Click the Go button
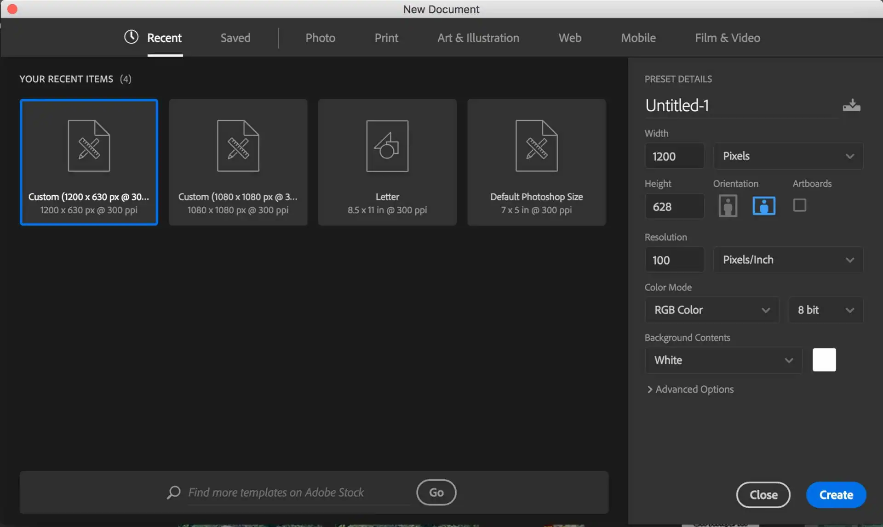Viewport: 883px width, 527px height. 436,493
